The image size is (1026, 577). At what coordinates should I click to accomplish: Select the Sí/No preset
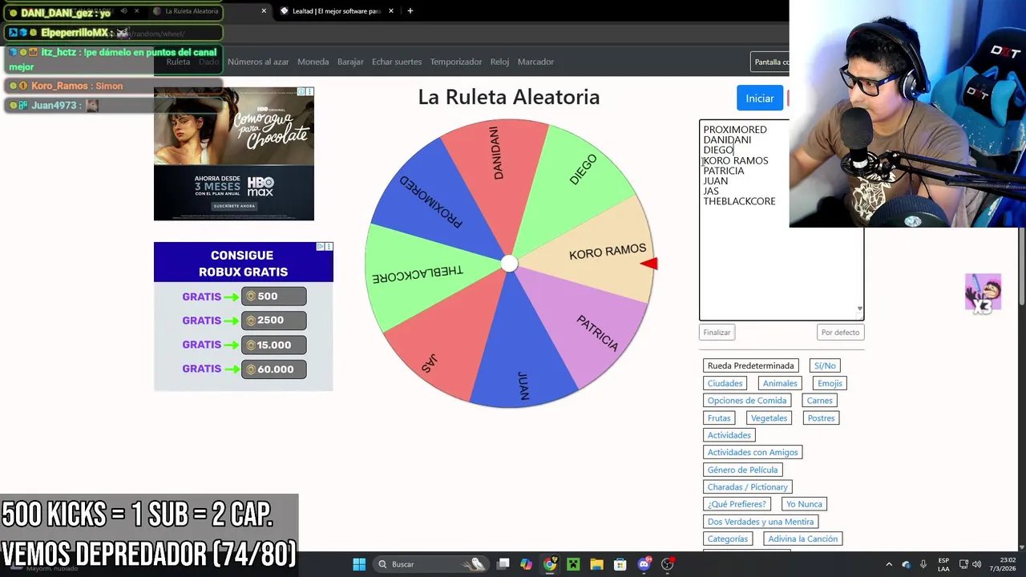point(825,365)
